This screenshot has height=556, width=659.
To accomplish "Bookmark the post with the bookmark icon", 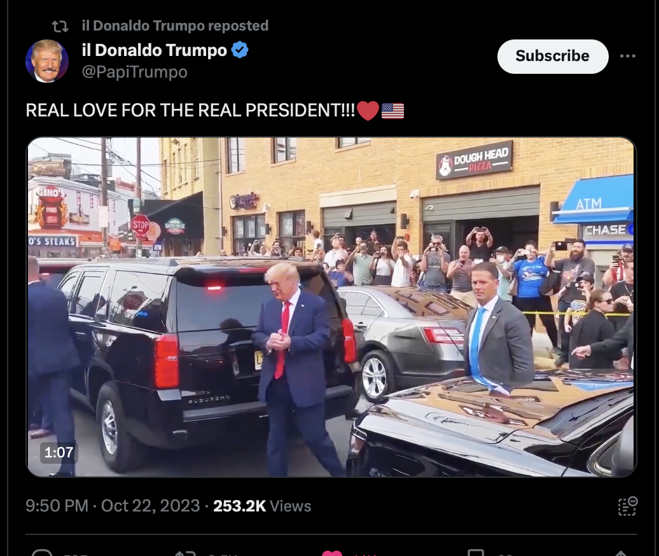I will click(476, 553).
